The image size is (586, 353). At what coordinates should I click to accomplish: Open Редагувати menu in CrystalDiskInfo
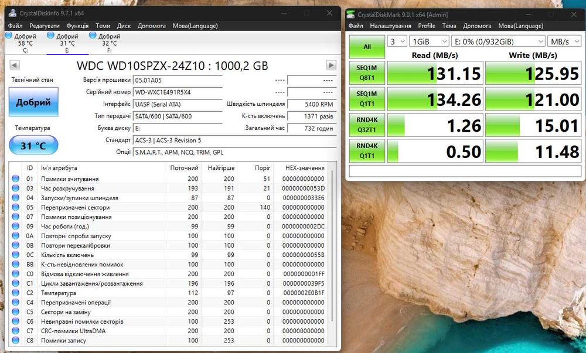(x=45, y=26)
